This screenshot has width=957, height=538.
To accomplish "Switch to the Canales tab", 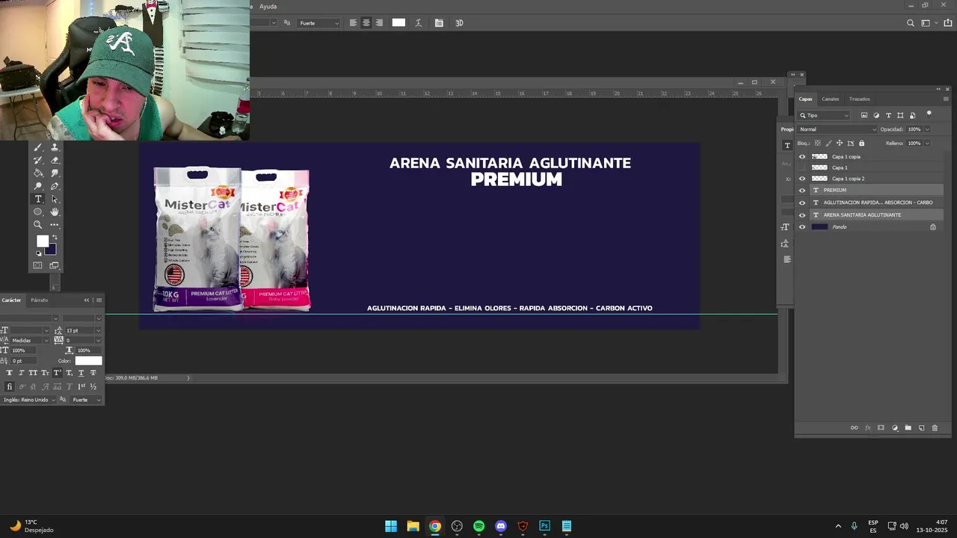I will (830, 99).
